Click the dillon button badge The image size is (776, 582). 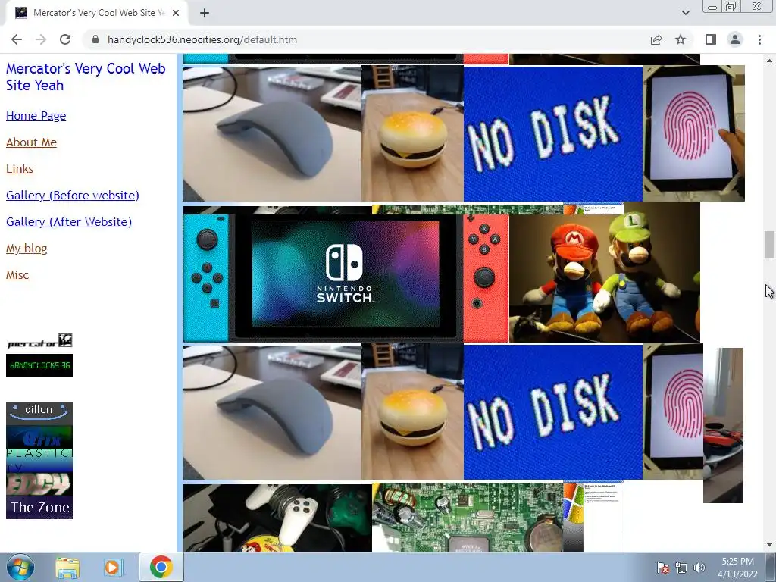click(x=39, y=413)
